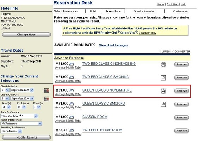Screen dimensions: 198x141
Task: Open the Room(s) count dropdown
Action: 37,107
